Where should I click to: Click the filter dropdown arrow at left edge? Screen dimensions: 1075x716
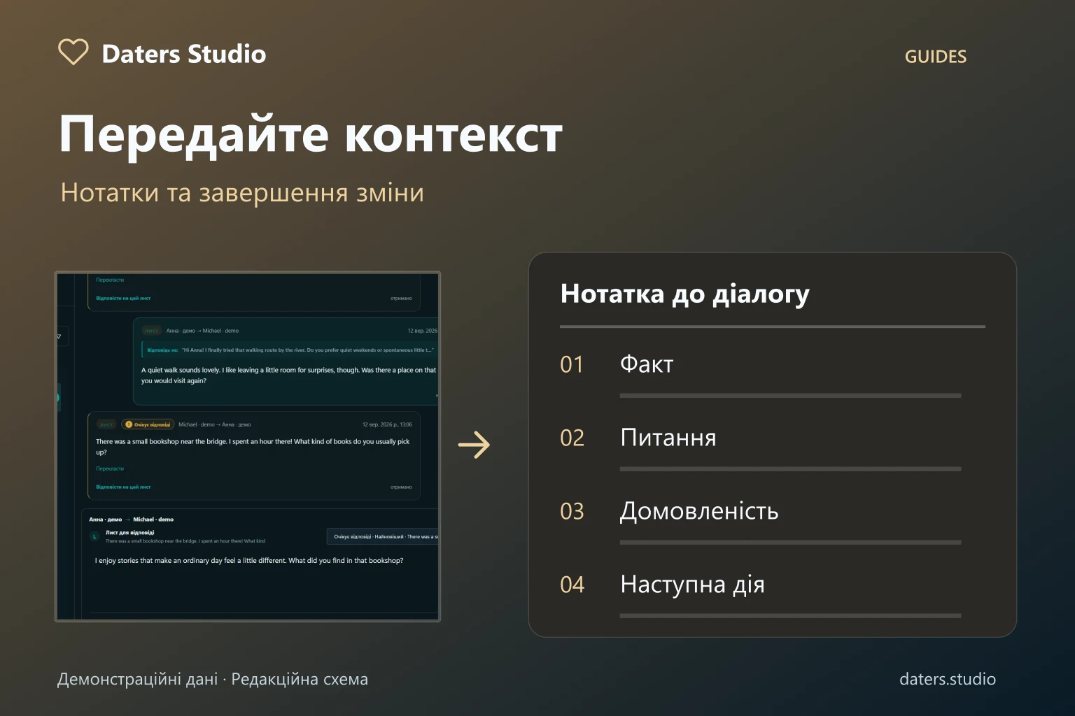pyautogui.click(x=59, y=336)
